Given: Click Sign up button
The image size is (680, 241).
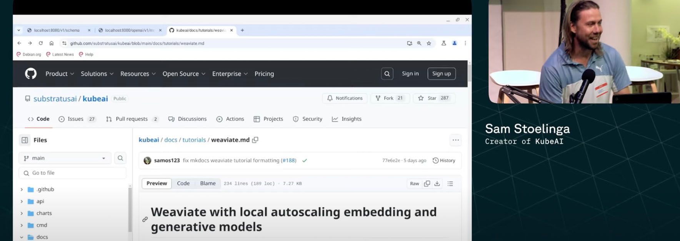Looking at the screenshot, I should [x=442, y=74].
